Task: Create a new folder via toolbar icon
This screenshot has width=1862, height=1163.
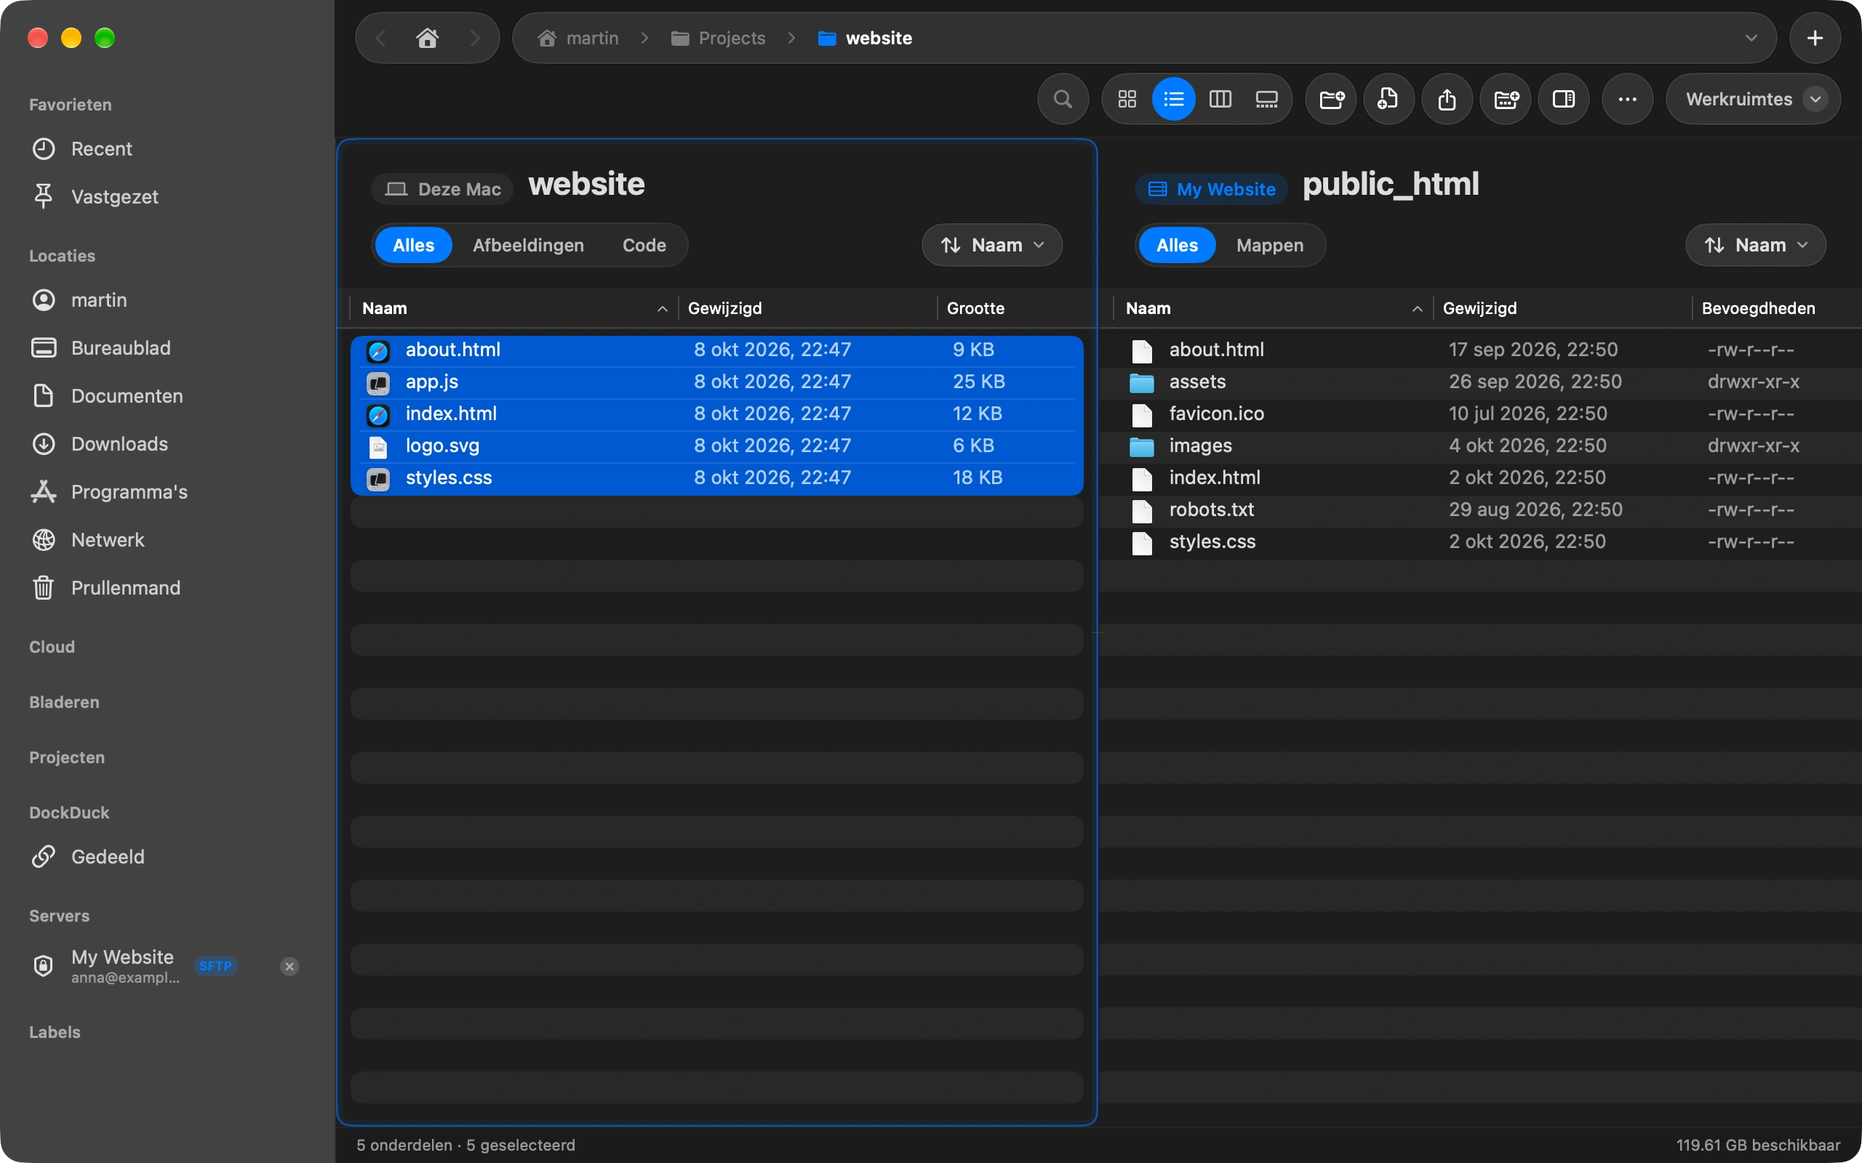Action: (x=1331, y=100)
